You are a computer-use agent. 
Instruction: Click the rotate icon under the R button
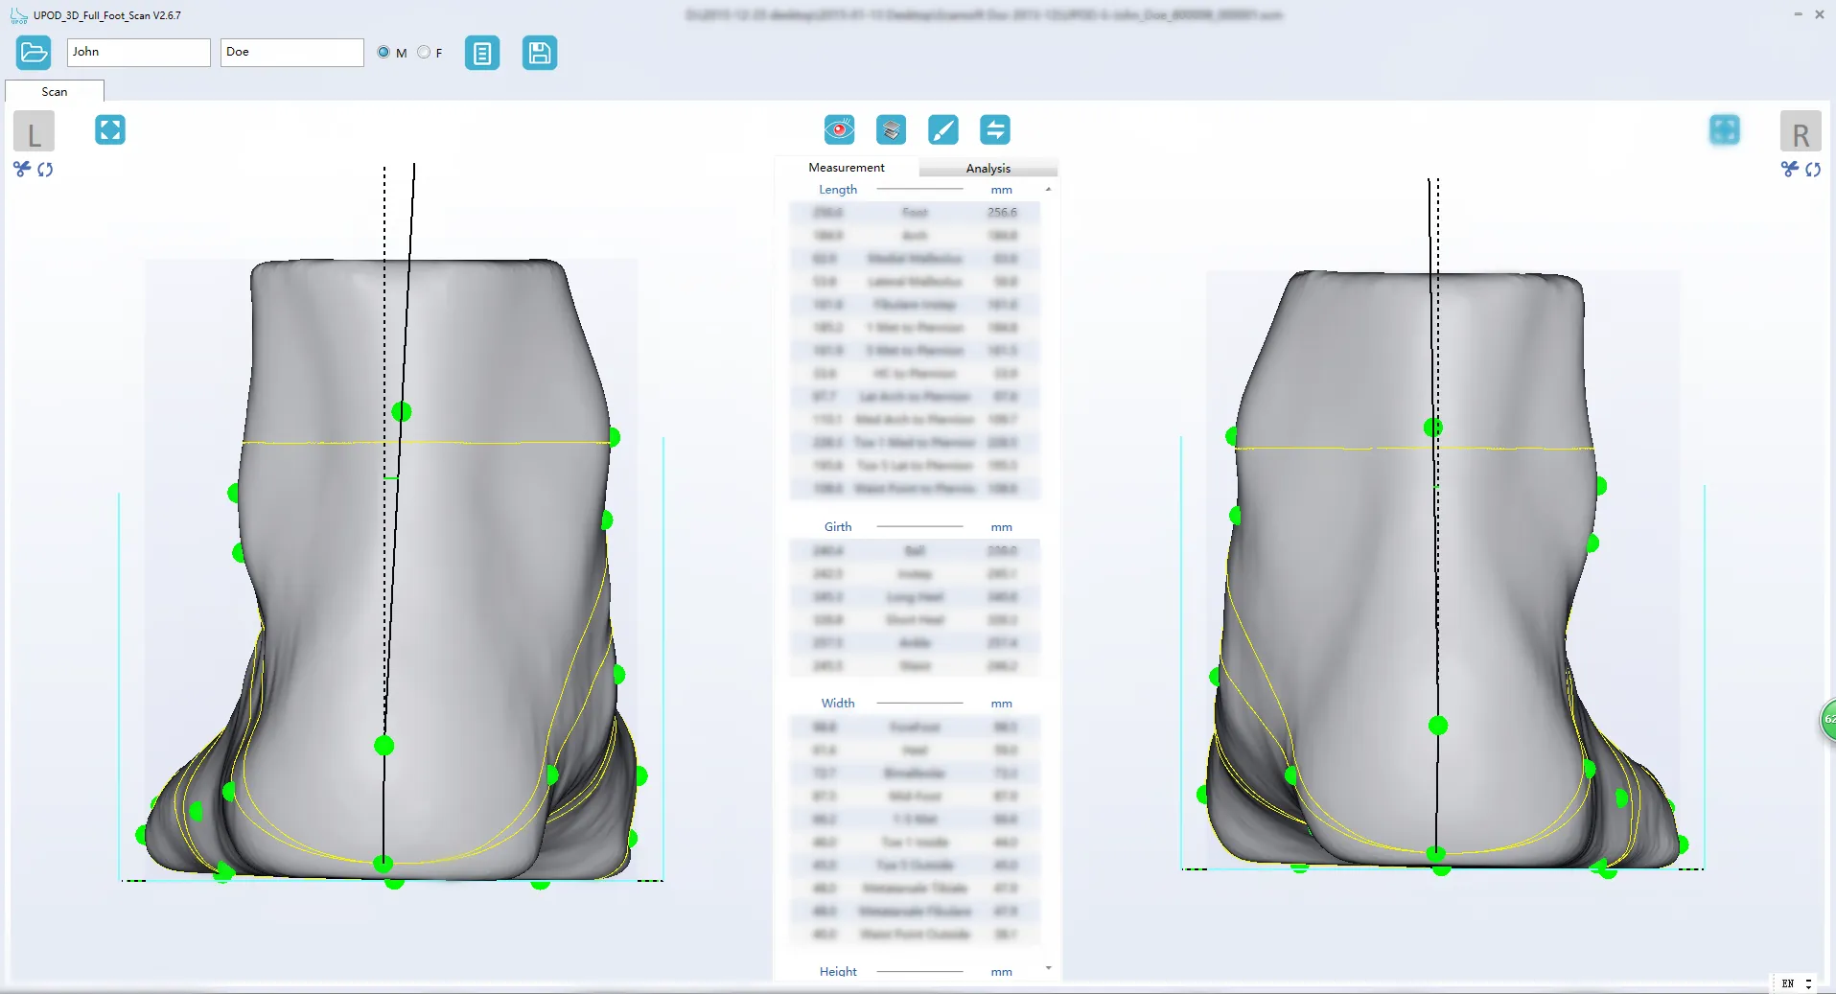pos(1815,170)
